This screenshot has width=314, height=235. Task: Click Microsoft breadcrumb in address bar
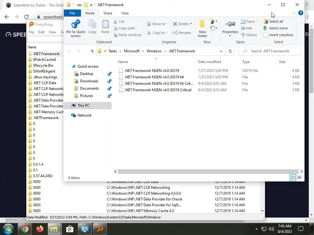(132, 51)
